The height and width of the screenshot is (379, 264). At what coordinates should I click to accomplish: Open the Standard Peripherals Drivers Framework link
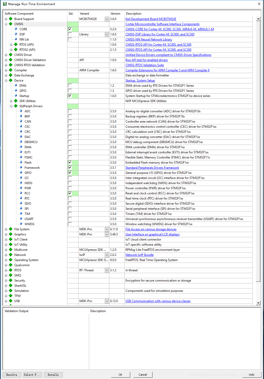152,167
